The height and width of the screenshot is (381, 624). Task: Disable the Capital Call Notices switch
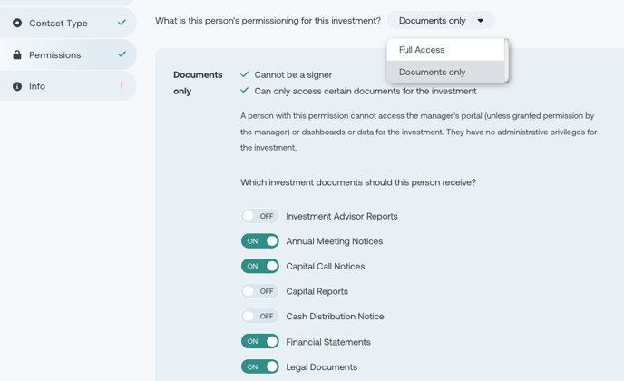(260, 266)
